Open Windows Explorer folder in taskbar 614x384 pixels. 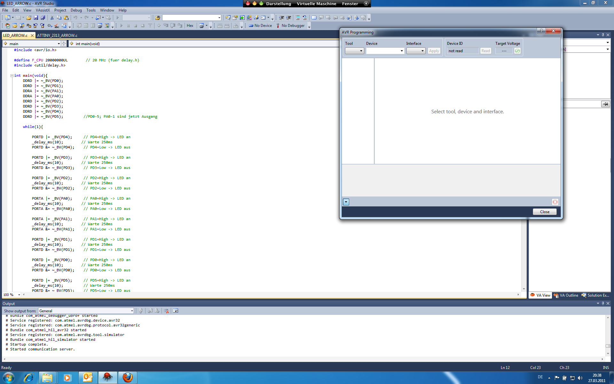48,378
